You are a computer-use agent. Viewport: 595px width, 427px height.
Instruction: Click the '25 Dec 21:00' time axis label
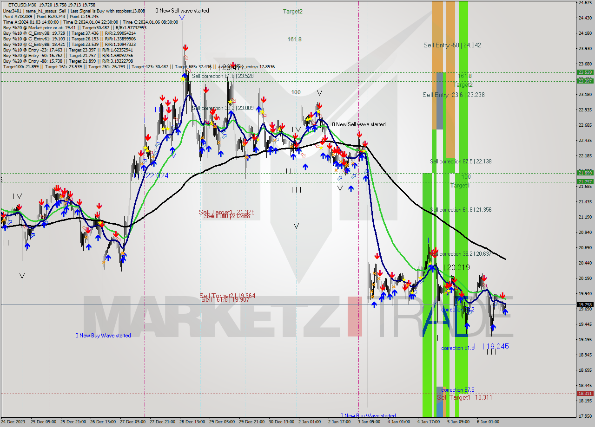coord(73,422)
